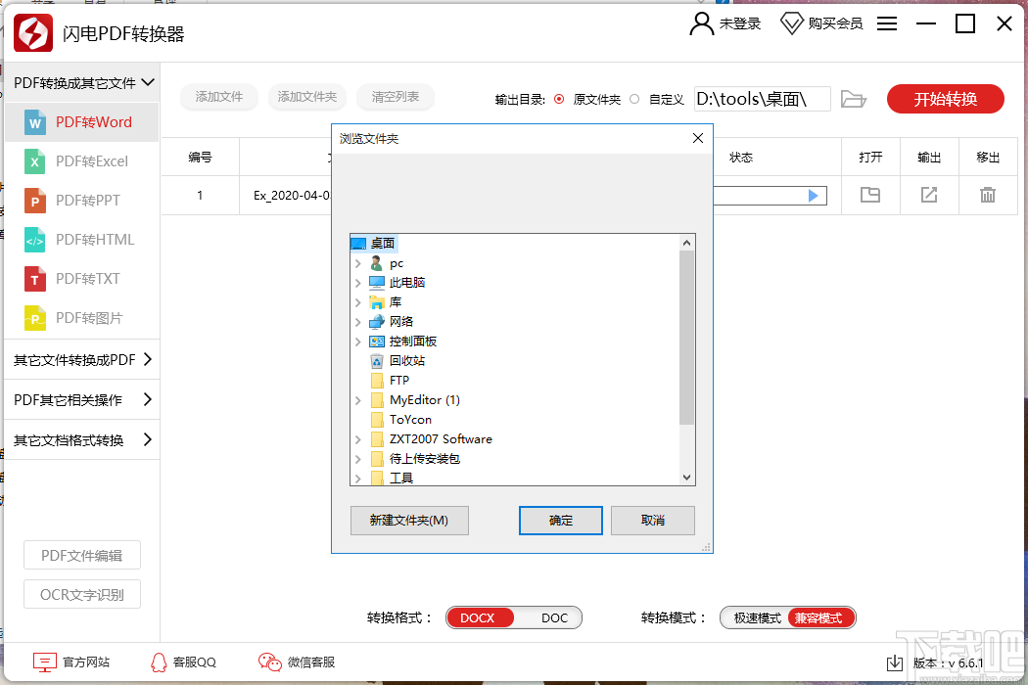Viewport: 1028px width, 685px height.
Task: Open 微信客服 support chat
Action: coord(296,662)
